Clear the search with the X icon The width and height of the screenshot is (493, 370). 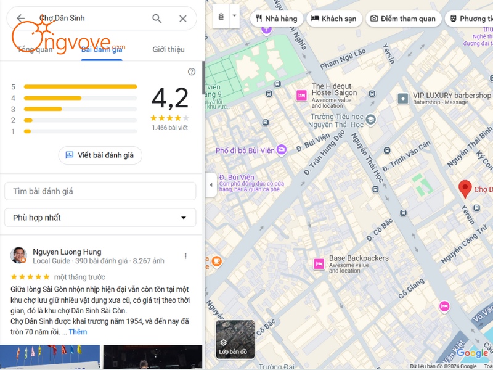click(183, 18)
